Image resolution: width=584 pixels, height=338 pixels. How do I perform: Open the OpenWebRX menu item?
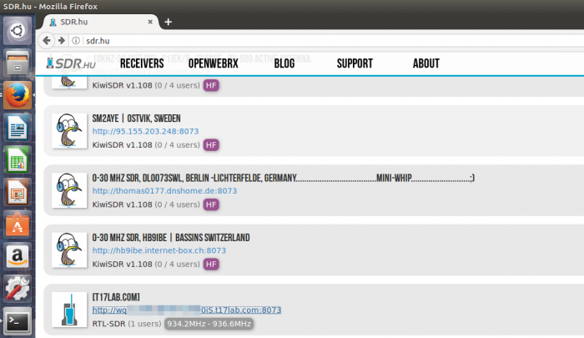pyautogui.click(x=213, y=63)
